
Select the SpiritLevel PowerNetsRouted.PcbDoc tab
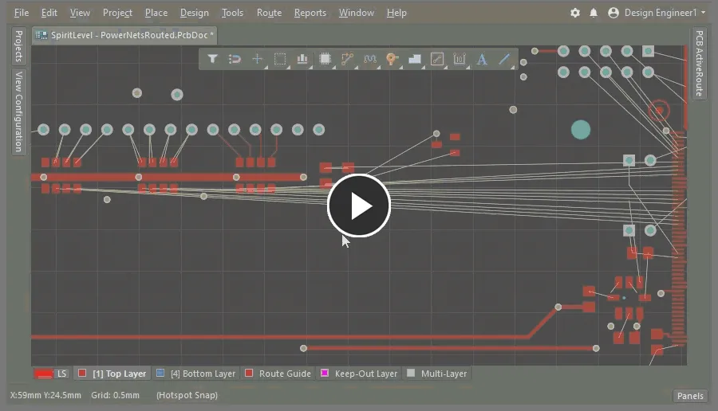click(x=124, y=35)
